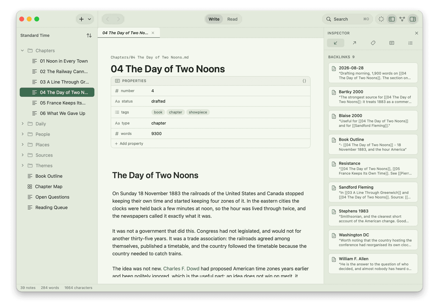The image size is (439, 306).
Task: Click the showpiece tag
Action: coord(198,112)
